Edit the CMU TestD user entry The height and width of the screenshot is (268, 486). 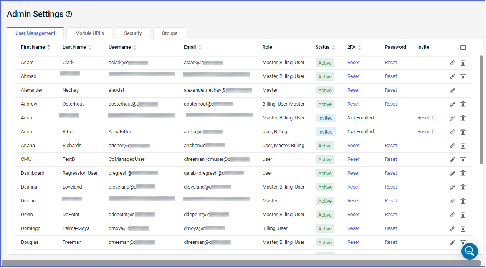pyautogui.click(x=452, y=159)
